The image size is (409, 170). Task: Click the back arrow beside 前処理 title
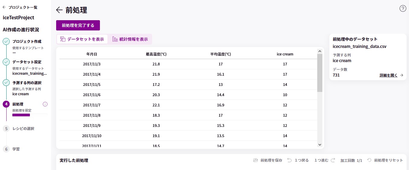(59, 10)
